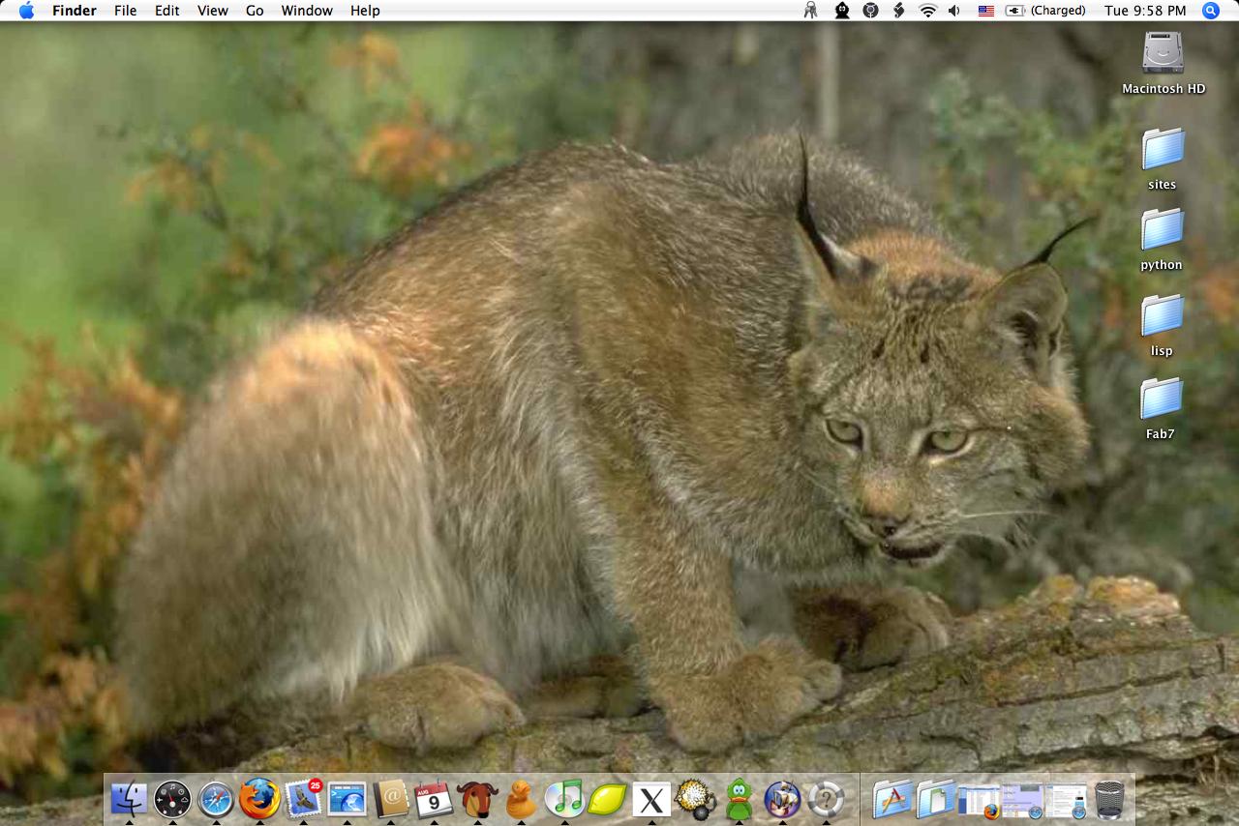Launch the Dashboard gauge icon in Dock
Screen dimensions: 1239x826
pos(172,799)
